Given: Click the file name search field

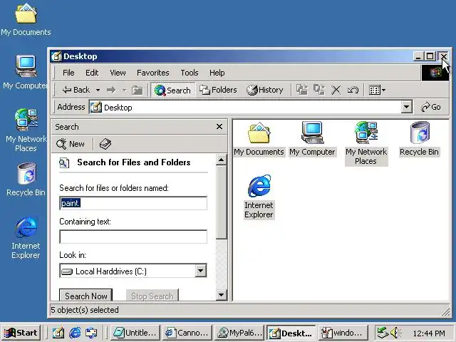Looking at the screenshot, I should point(133,203).
